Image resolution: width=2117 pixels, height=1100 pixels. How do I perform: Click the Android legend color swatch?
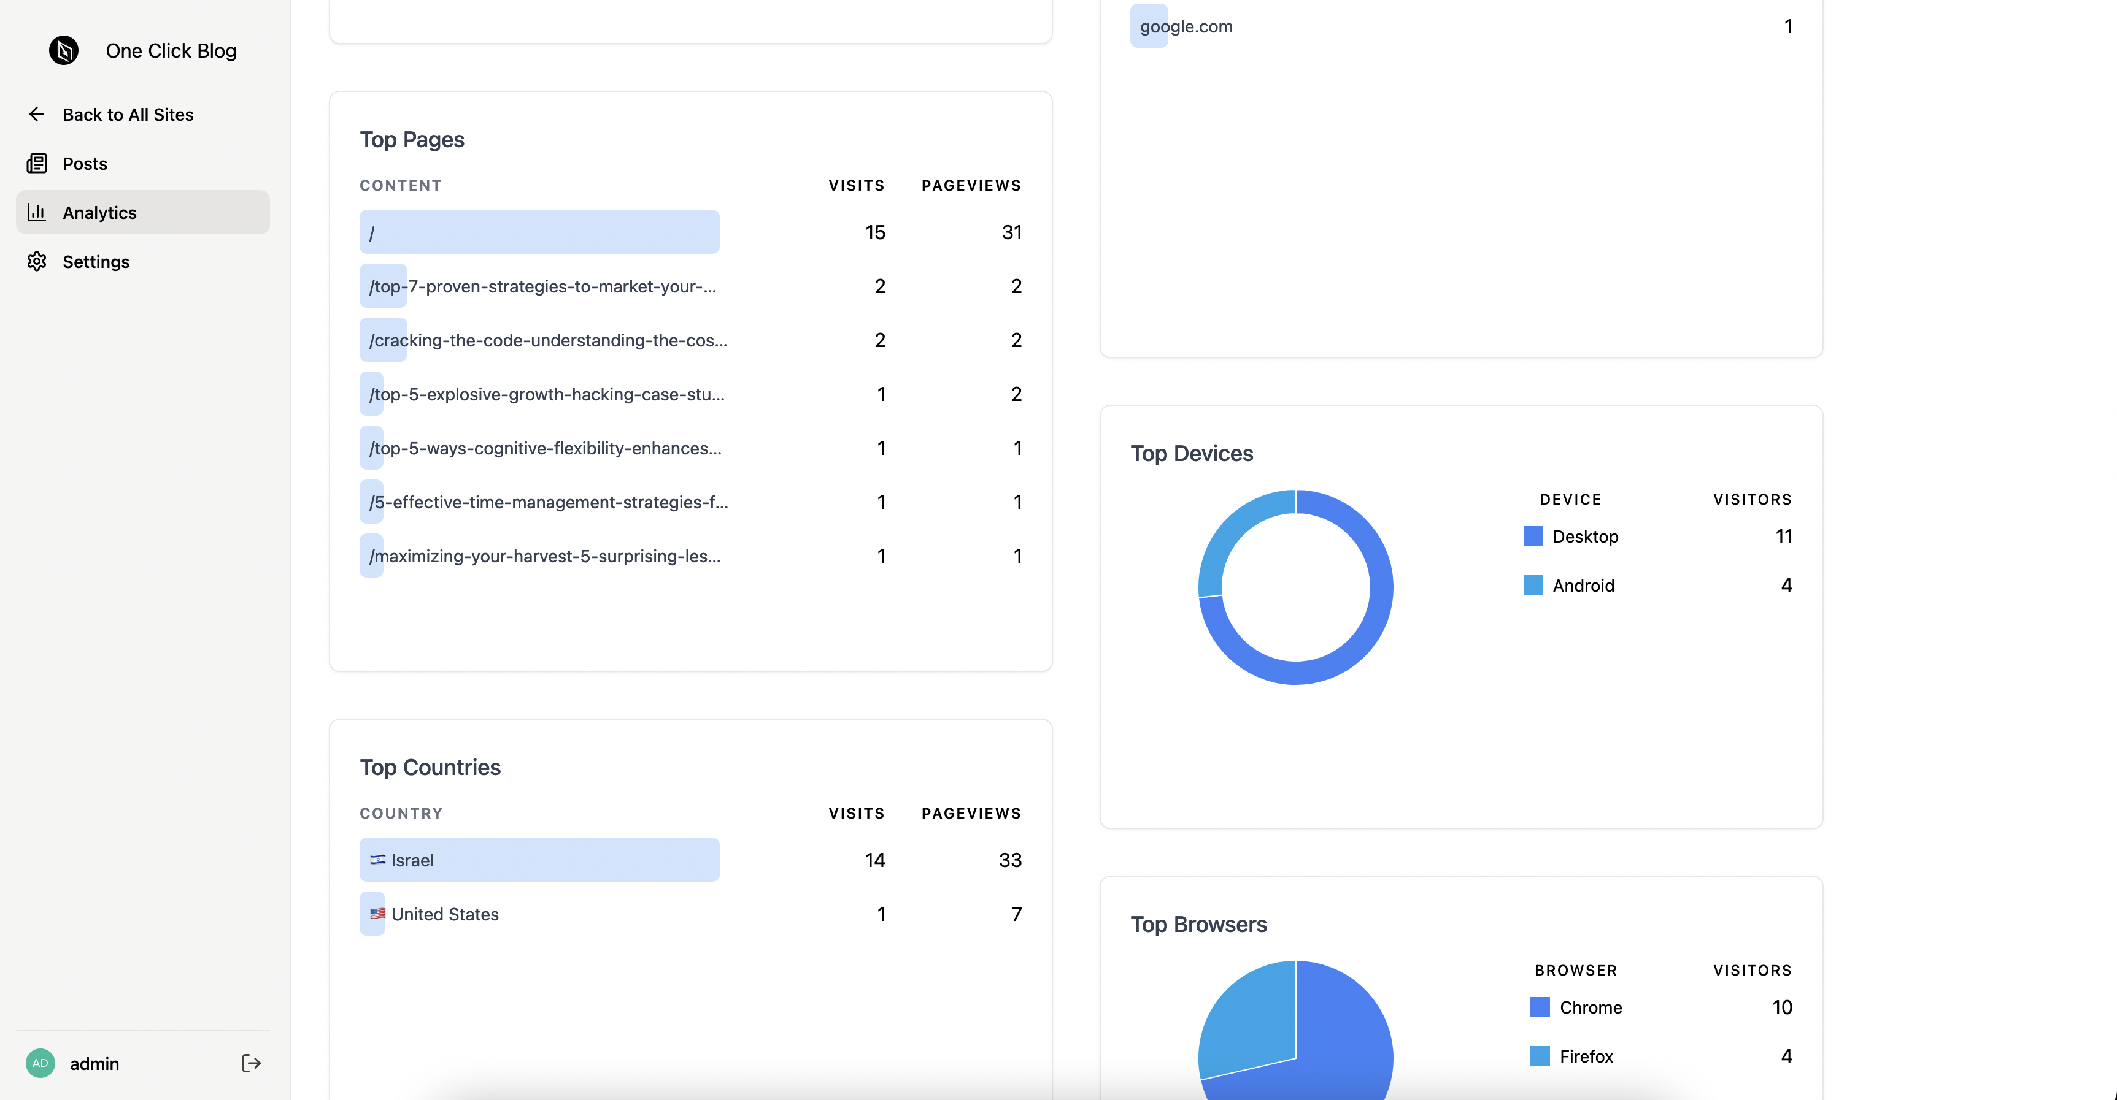click(1533, 586)
